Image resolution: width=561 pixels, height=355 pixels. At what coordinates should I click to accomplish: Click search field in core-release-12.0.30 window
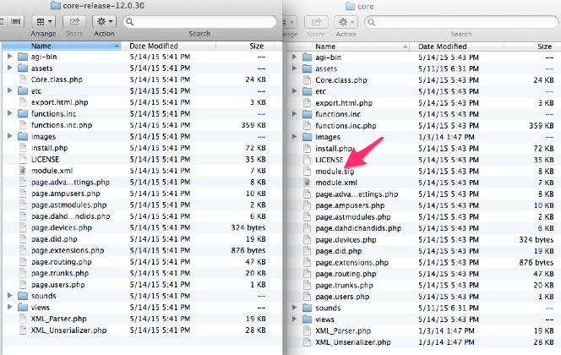199,22
